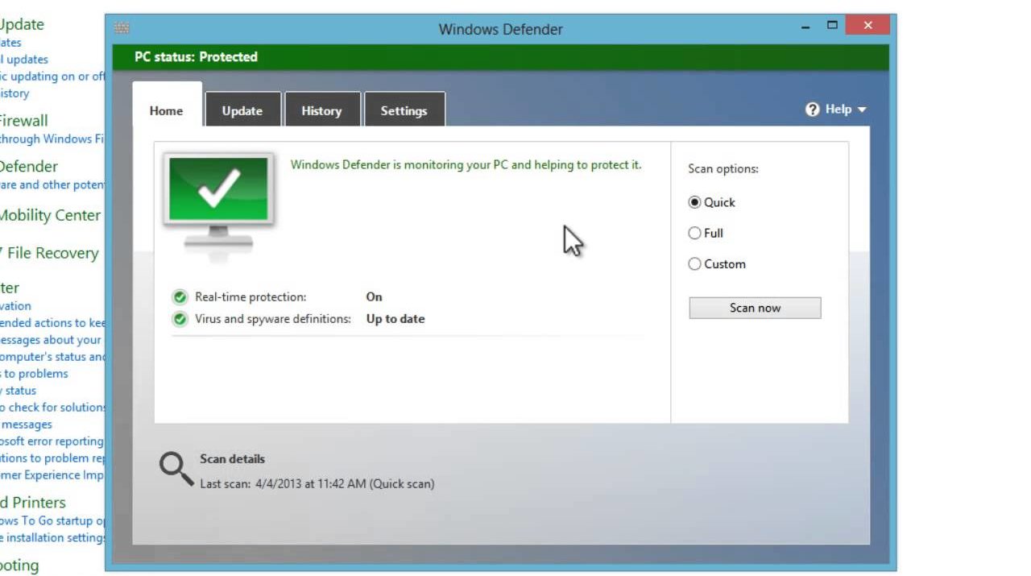Minimize the Windows Defender window
Image resolution: width=1031 pixels, height=576 pixels.
(x=805, y=27)
